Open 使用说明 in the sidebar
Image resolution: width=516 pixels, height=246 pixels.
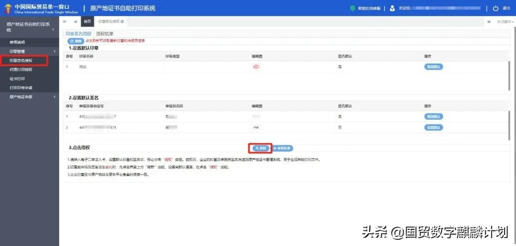coord(17,42)
